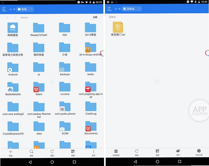
Task: Tap Android back button on right screen
Action: [135, 162]
